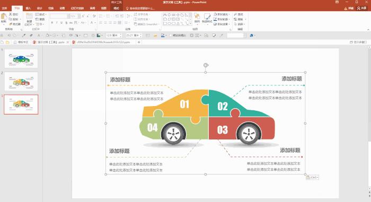Click the font color A swatch
The height and width of the screenshot is (202, 371).
coord(92,23)
